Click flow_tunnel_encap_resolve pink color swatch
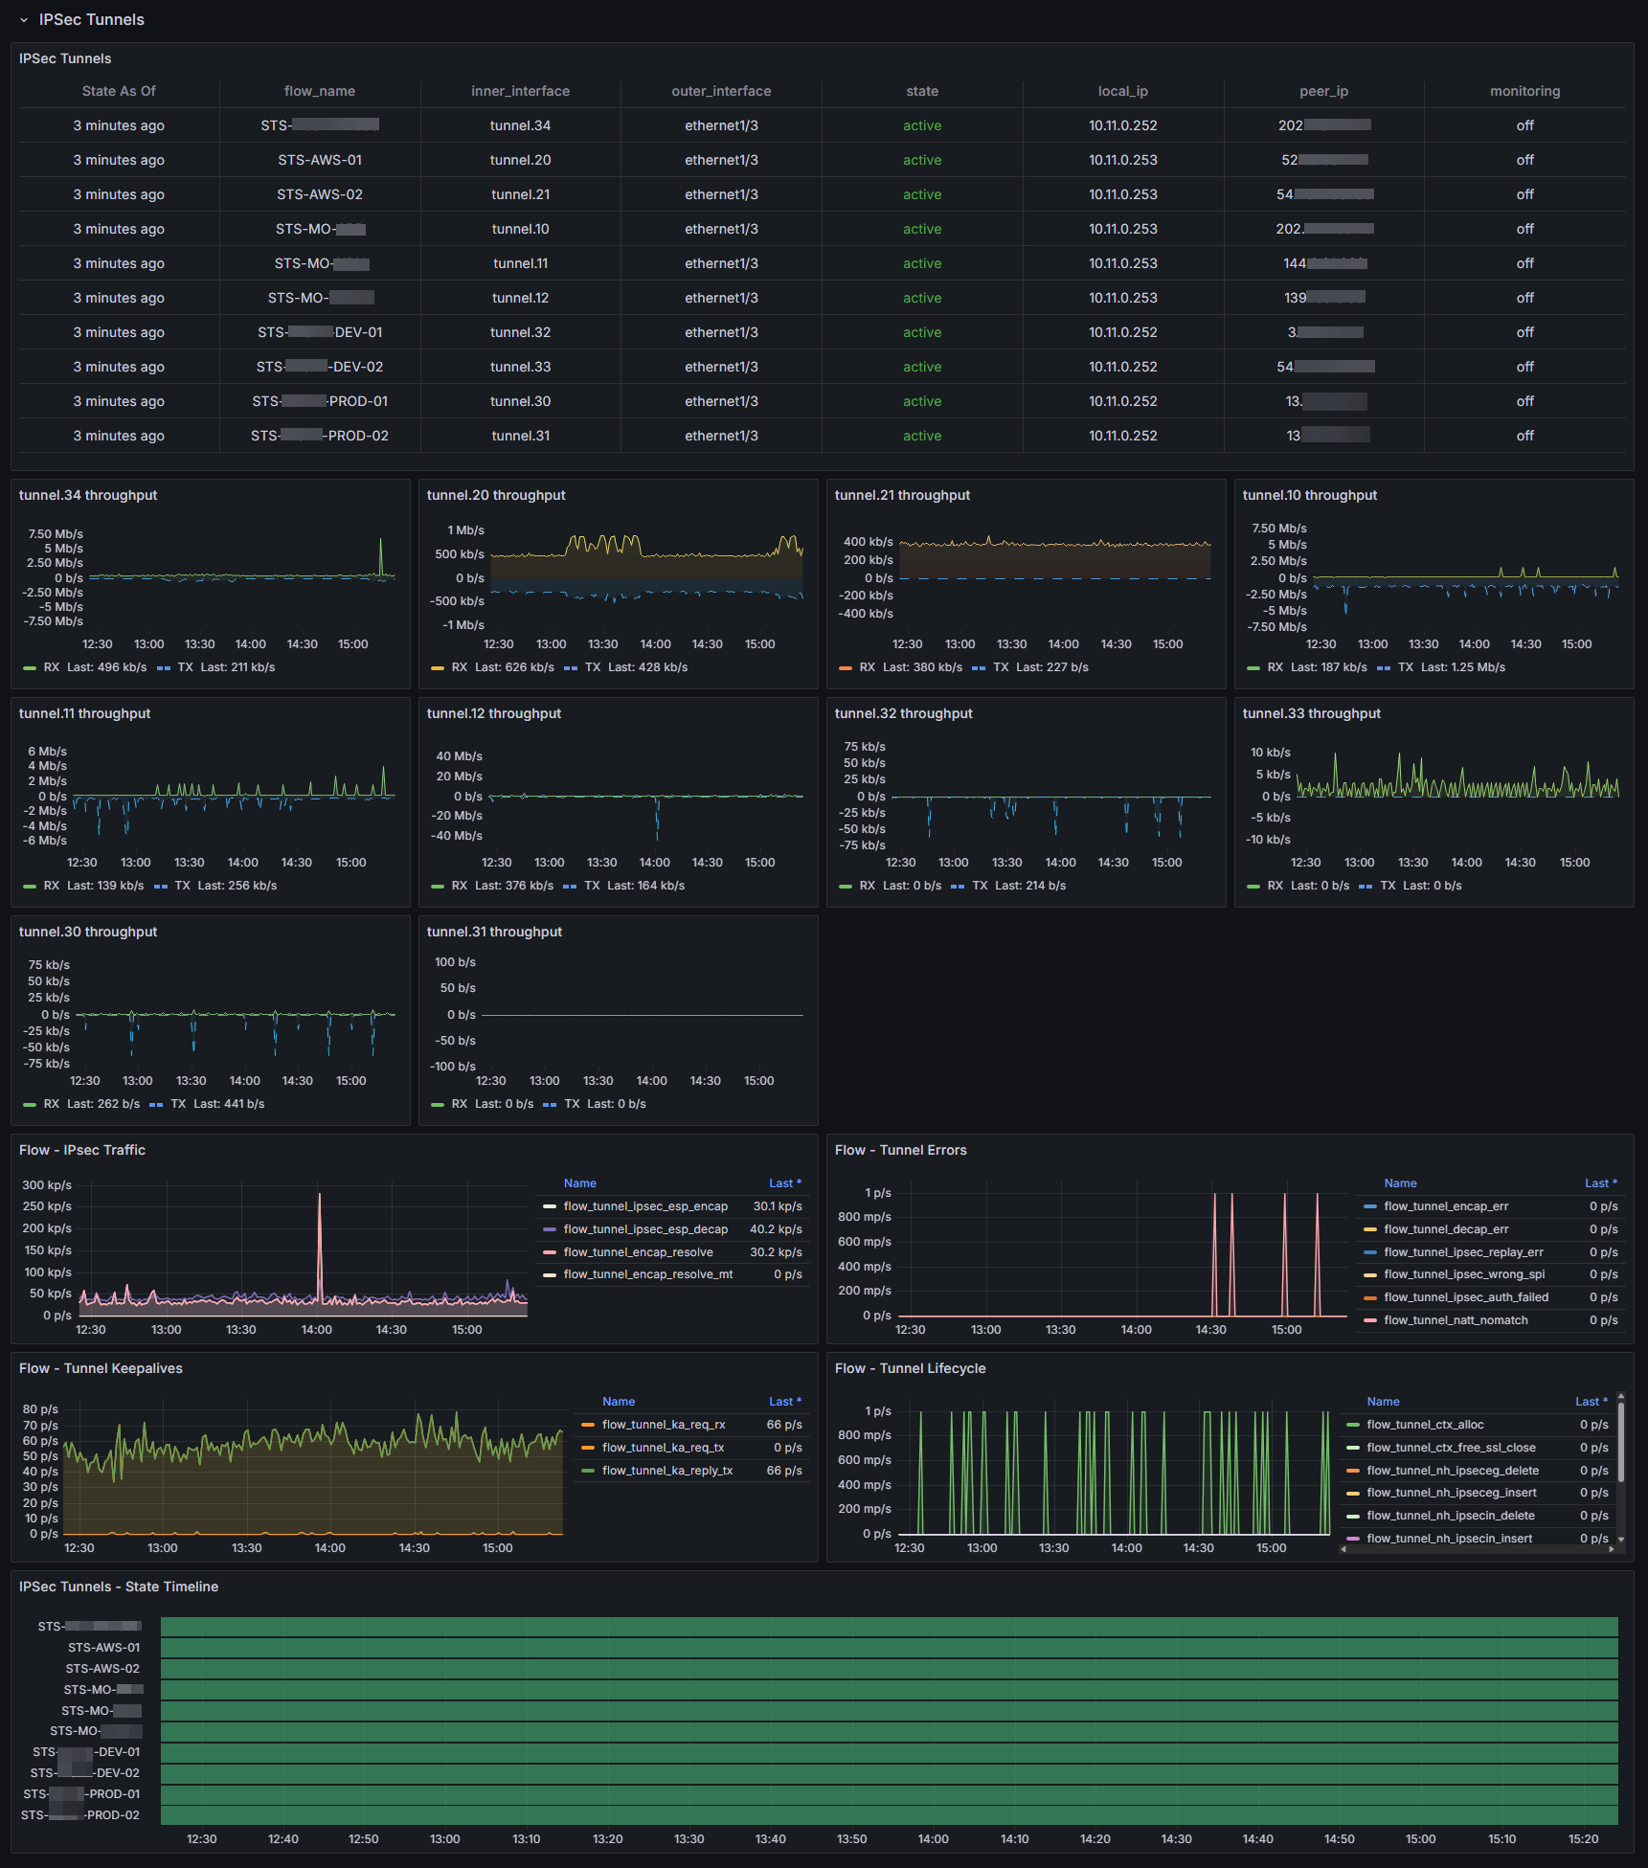1648x1868 pixels. [x=550, y=1252]
